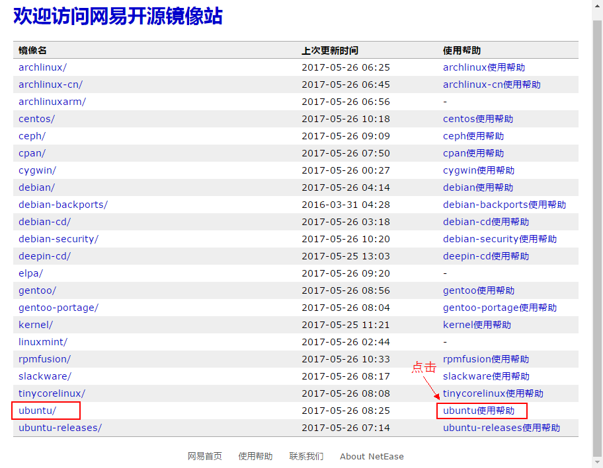
Task: Click the 镜像名 column header
Action: (32, 50)
